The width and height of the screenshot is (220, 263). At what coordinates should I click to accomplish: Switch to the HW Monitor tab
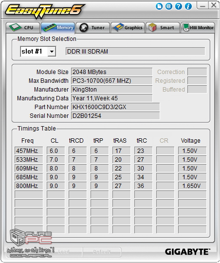pos(198,28)
